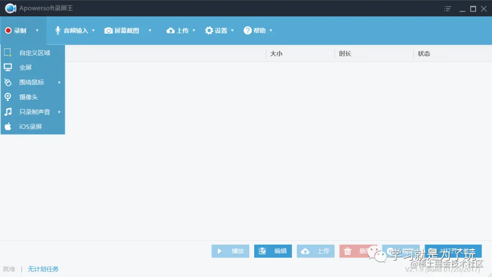This screenshot has width=492, height=277.
Task: Click the film-edit icon on 编辑 button
Action: pyautogui.click(x=262, y=251)
